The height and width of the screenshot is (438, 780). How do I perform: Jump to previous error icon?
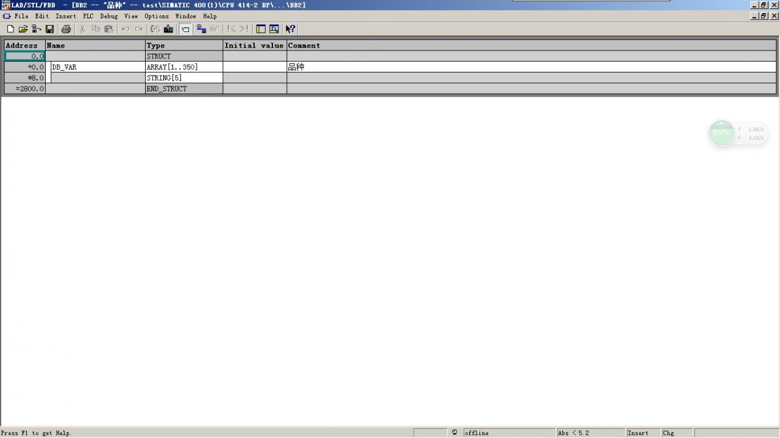point(231,29)
